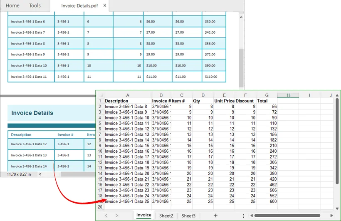
Task: Select column B header
Action: click(x=161, y=95)
